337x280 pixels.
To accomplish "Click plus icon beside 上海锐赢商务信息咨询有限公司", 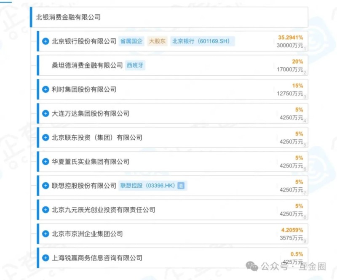I will pyautogui.click(x=45, y=257).
